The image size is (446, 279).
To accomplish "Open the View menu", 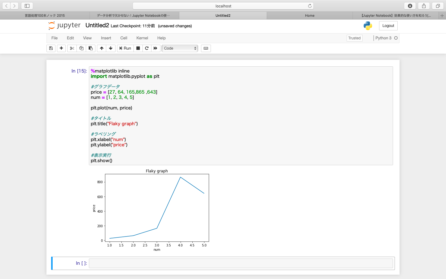I will 87,38.
